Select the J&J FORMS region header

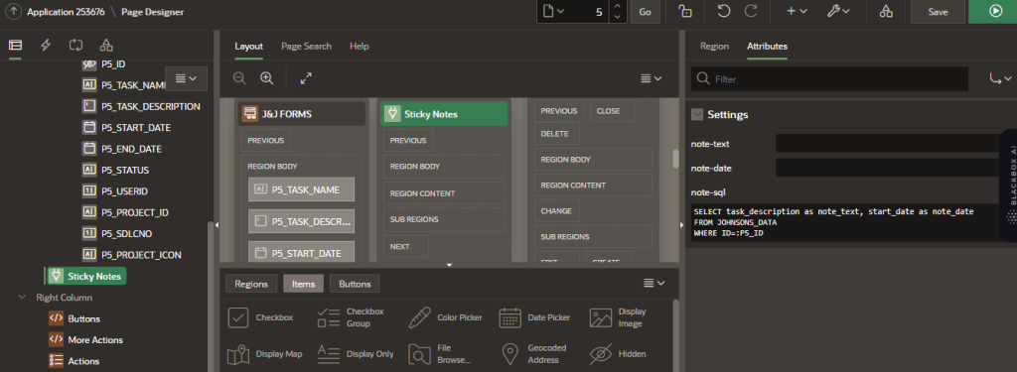click(x=302, y=114)
